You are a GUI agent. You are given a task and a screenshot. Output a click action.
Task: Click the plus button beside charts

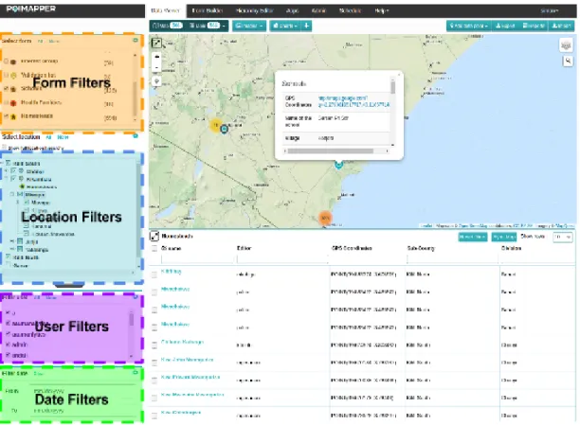tap(306, 26)
